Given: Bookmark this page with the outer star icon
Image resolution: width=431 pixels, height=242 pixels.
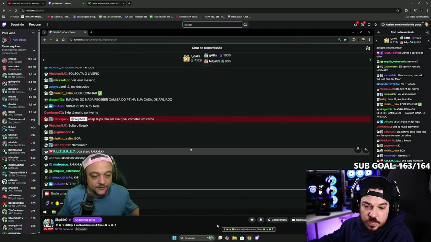Looking at the screenshot, I should 398,10.
